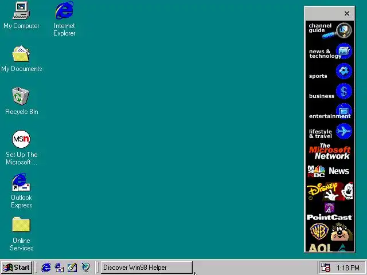Viewport: 367px width, 275px height.
Task: Click the Task Scheduler tray icon
Action: coord(325,268)
